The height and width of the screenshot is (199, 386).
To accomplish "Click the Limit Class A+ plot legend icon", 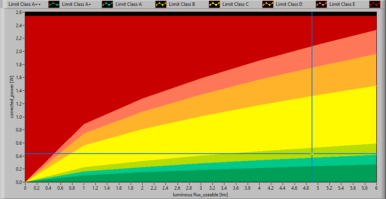I will click(107, 5).
